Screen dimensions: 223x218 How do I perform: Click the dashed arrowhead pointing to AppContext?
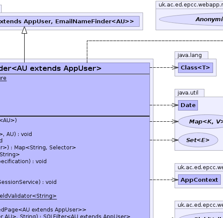coord(175,180)
